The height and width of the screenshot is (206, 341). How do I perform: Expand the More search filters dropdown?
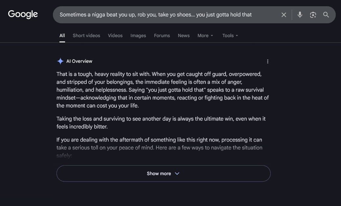205,35
